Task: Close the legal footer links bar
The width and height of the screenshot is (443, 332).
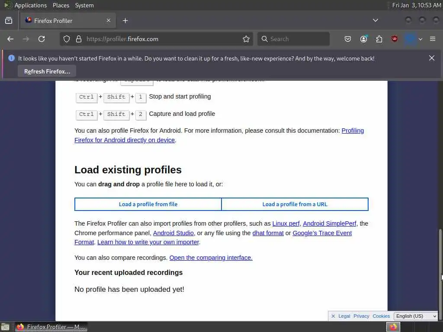Action: point(333,316)
